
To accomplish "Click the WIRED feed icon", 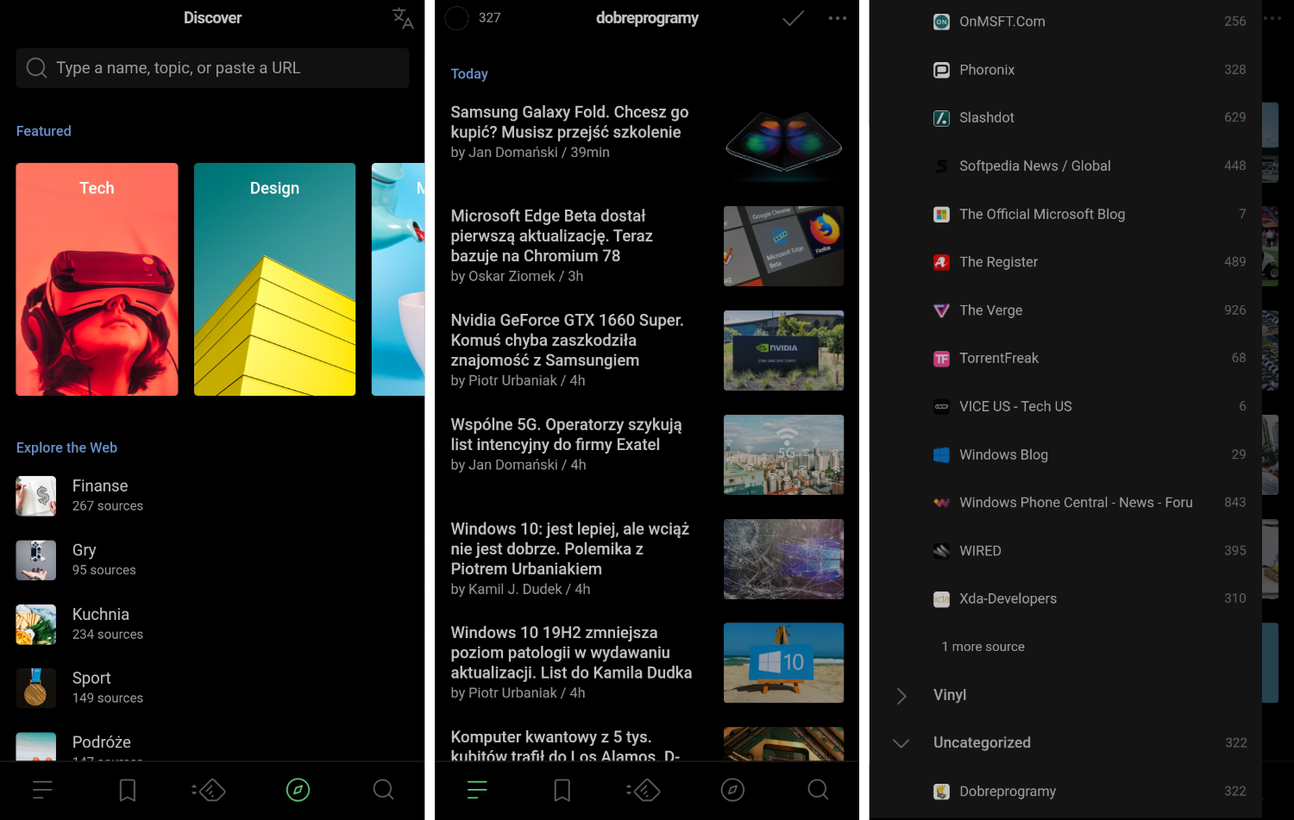I will coord(941,551).
